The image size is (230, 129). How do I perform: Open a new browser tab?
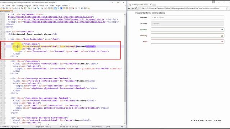(154, 5)
